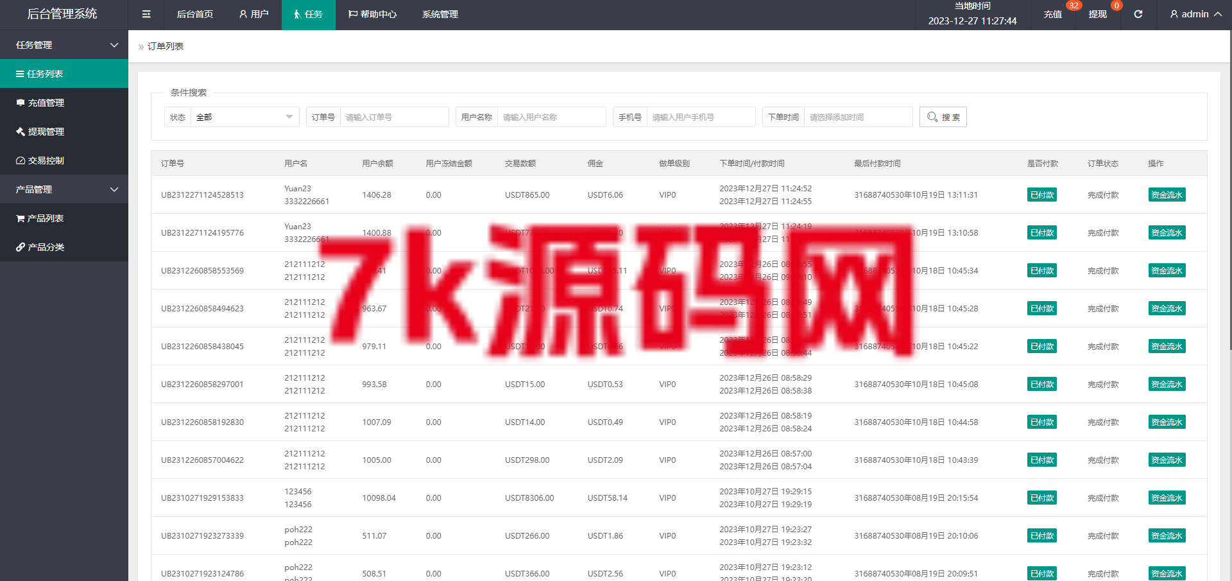This screenshot has width=1232, height=581.
Task: Click 资金流水 for order UB2310271923273339
Action: [x=1167, y=535]
